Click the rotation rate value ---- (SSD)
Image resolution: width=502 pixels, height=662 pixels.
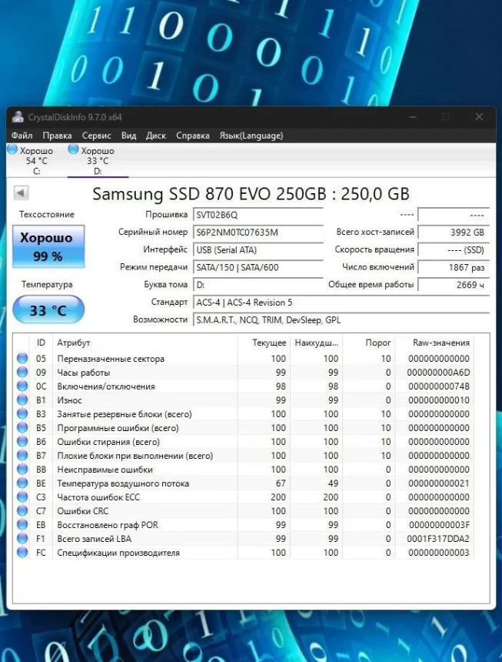(x=454, y=250)
